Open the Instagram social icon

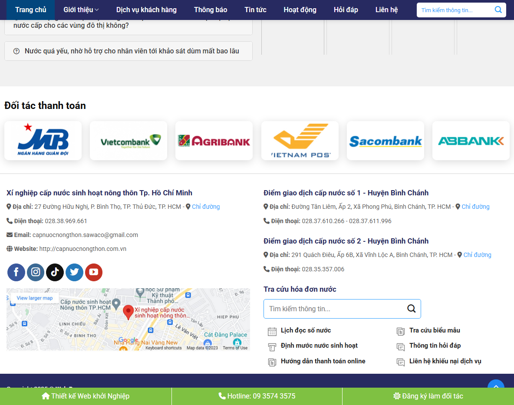click(x=35, y=272)
